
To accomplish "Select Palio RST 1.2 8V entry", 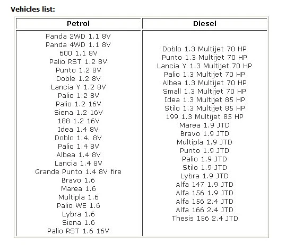I will point(78,62).
